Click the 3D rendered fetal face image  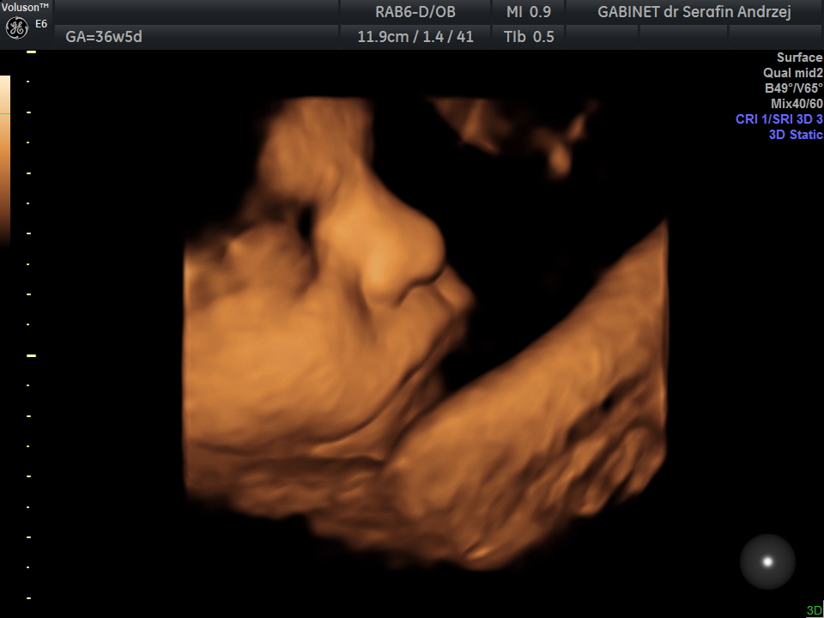426,333
